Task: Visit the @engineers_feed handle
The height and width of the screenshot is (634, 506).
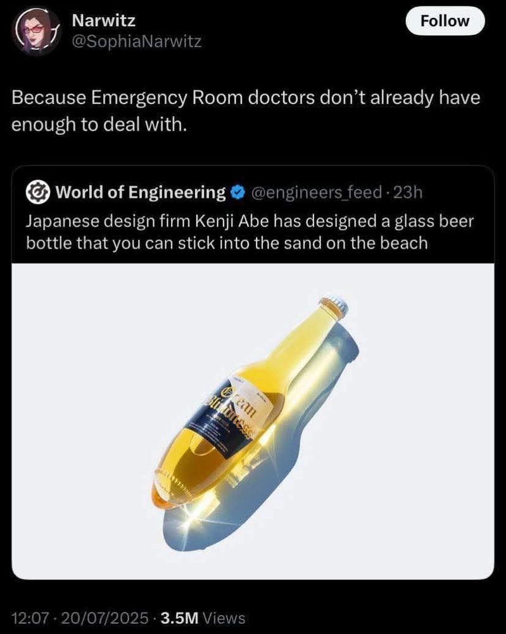Action: point(317,193)
